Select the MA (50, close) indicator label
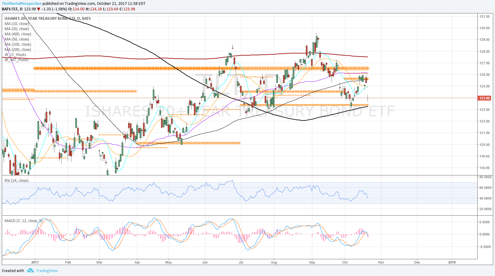 click(17, 39)
